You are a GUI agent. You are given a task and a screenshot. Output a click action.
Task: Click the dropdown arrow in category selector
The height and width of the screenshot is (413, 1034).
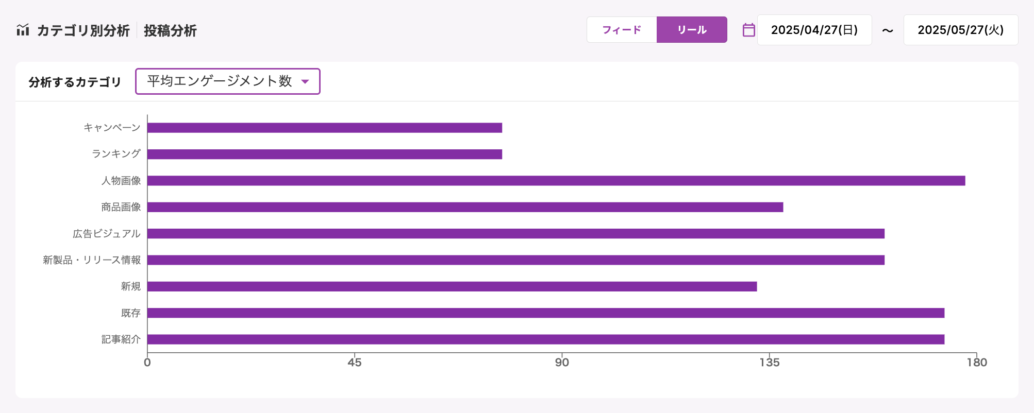tap(305, 81)
